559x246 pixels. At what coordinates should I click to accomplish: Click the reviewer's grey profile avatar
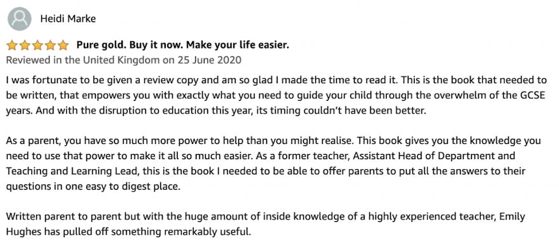[19, 18]
